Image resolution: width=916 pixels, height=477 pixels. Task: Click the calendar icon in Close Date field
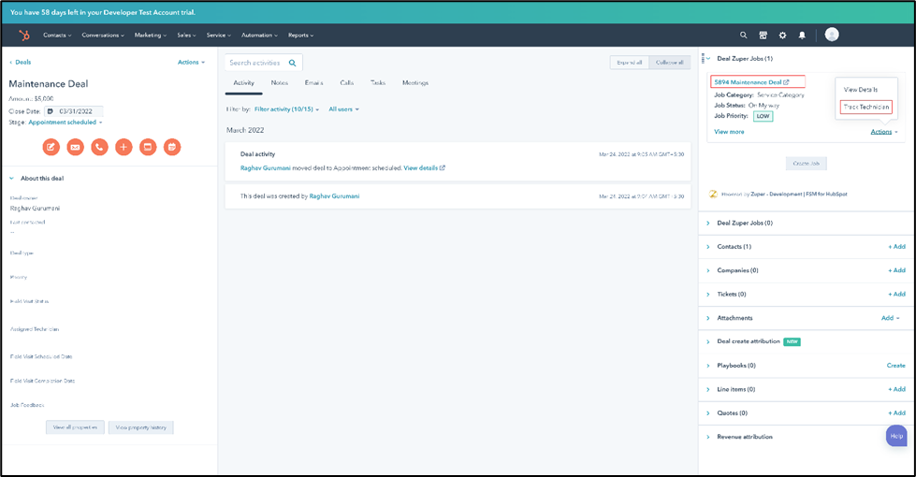click(x=51, y=111)
